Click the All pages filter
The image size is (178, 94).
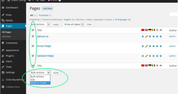coord(32,15)
